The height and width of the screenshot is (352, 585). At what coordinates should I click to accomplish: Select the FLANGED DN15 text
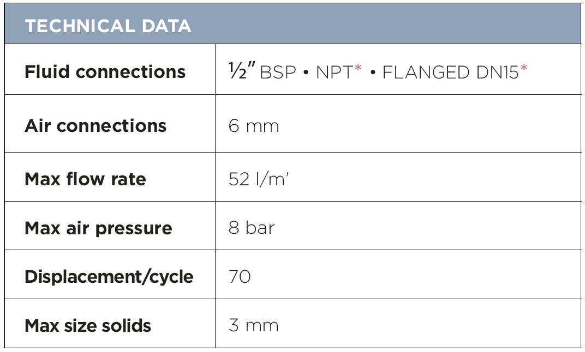tap(450, 72)
